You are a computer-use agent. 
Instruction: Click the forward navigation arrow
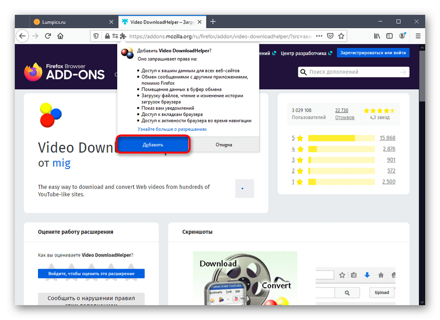tap(35, 36)
